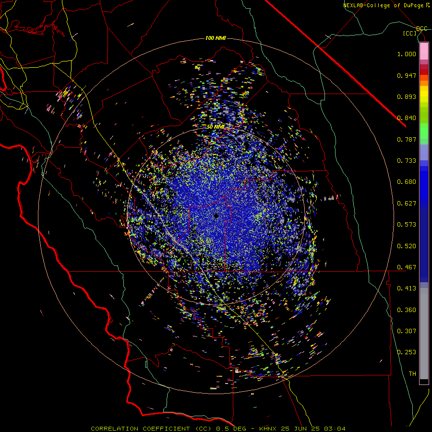
Task: Select the 0.947 color scale value
Action: (x=407, y=75)
